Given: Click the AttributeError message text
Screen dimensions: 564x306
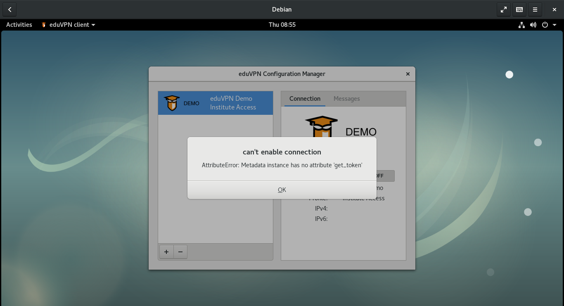Looking at the screenshot, I should tap(282, 165).
